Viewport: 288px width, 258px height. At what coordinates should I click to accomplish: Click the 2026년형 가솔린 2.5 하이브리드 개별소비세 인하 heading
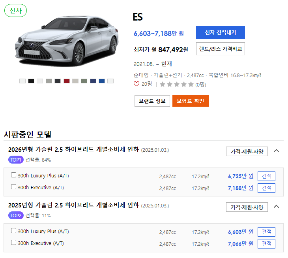click(x=73, y=149)
